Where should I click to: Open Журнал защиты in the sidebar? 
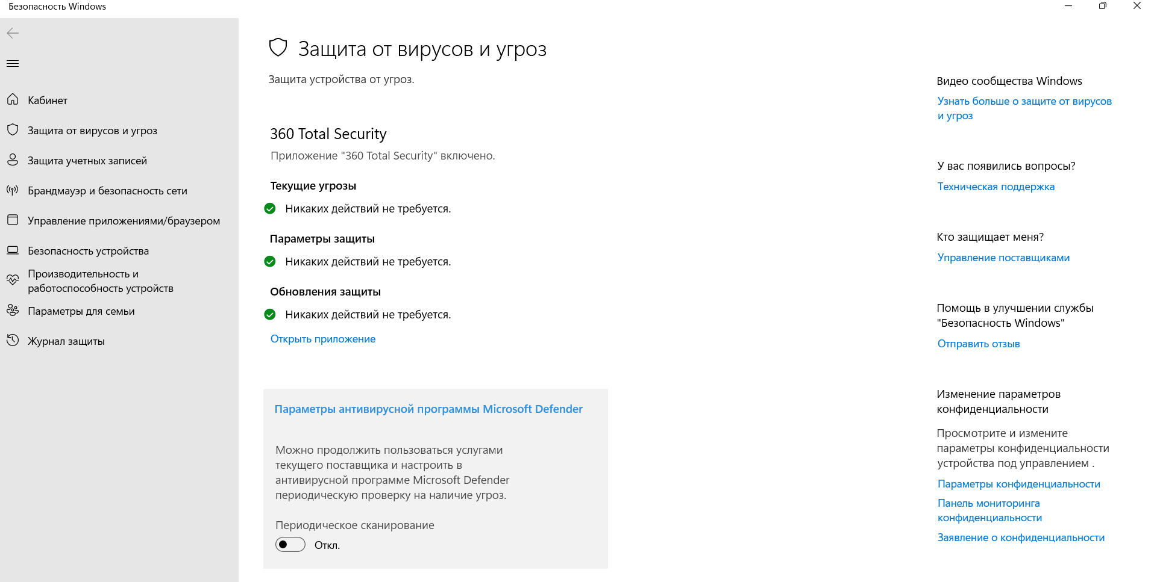66,341
